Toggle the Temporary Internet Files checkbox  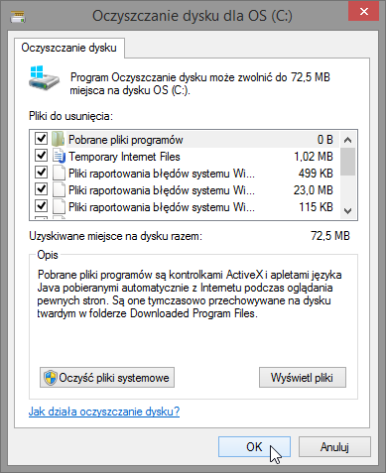pyautogui.click(x=41, y=155)
